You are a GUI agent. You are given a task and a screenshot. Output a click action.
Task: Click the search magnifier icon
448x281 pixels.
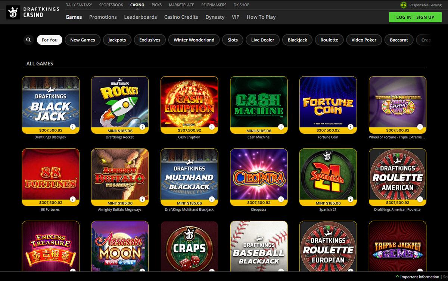(x=28, y=40)
